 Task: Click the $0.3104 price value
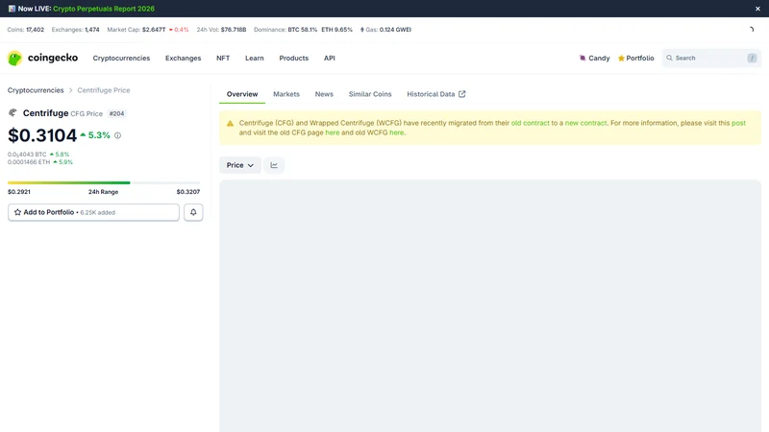click(42, 135)
